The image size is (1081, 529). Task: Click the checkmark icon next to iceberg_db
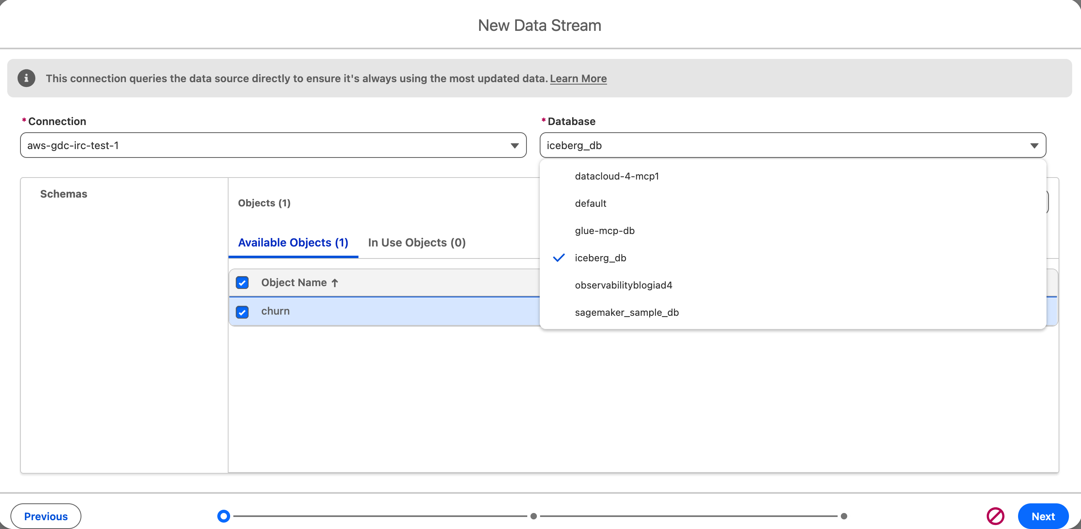click(x=559, y=258)
